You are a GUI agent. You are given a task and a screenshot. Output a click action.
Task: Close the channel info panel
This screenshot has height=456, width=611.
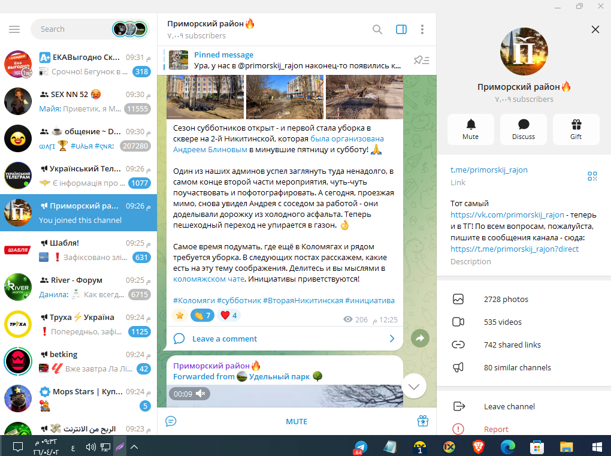pyautogui.click(x=595, y=29)
